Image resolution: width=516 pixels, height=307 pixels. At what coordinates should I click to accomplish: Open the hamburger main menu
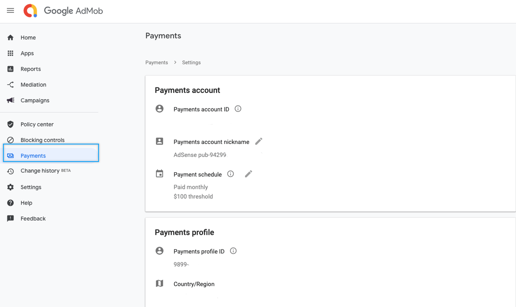pyautogui.click(x=10, y=11)
